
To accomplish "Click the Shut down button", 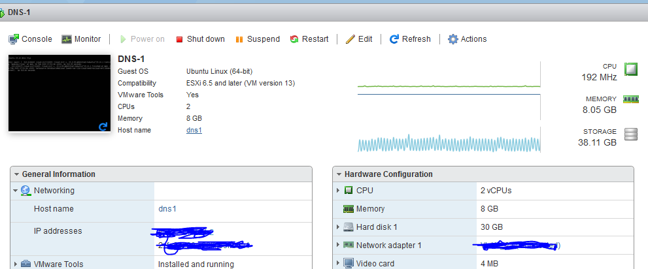I will [201, 39].
